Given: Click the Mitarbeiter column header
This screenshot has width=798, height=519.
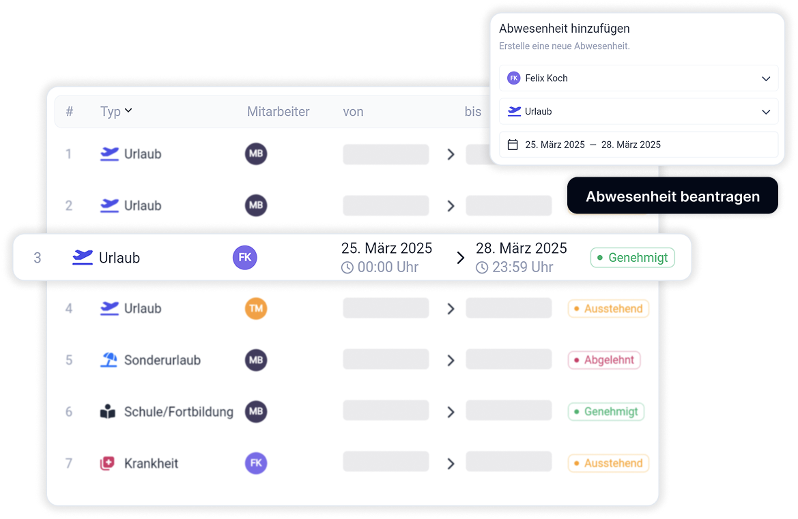Looking at the screenshot, I should pos(278,112).
